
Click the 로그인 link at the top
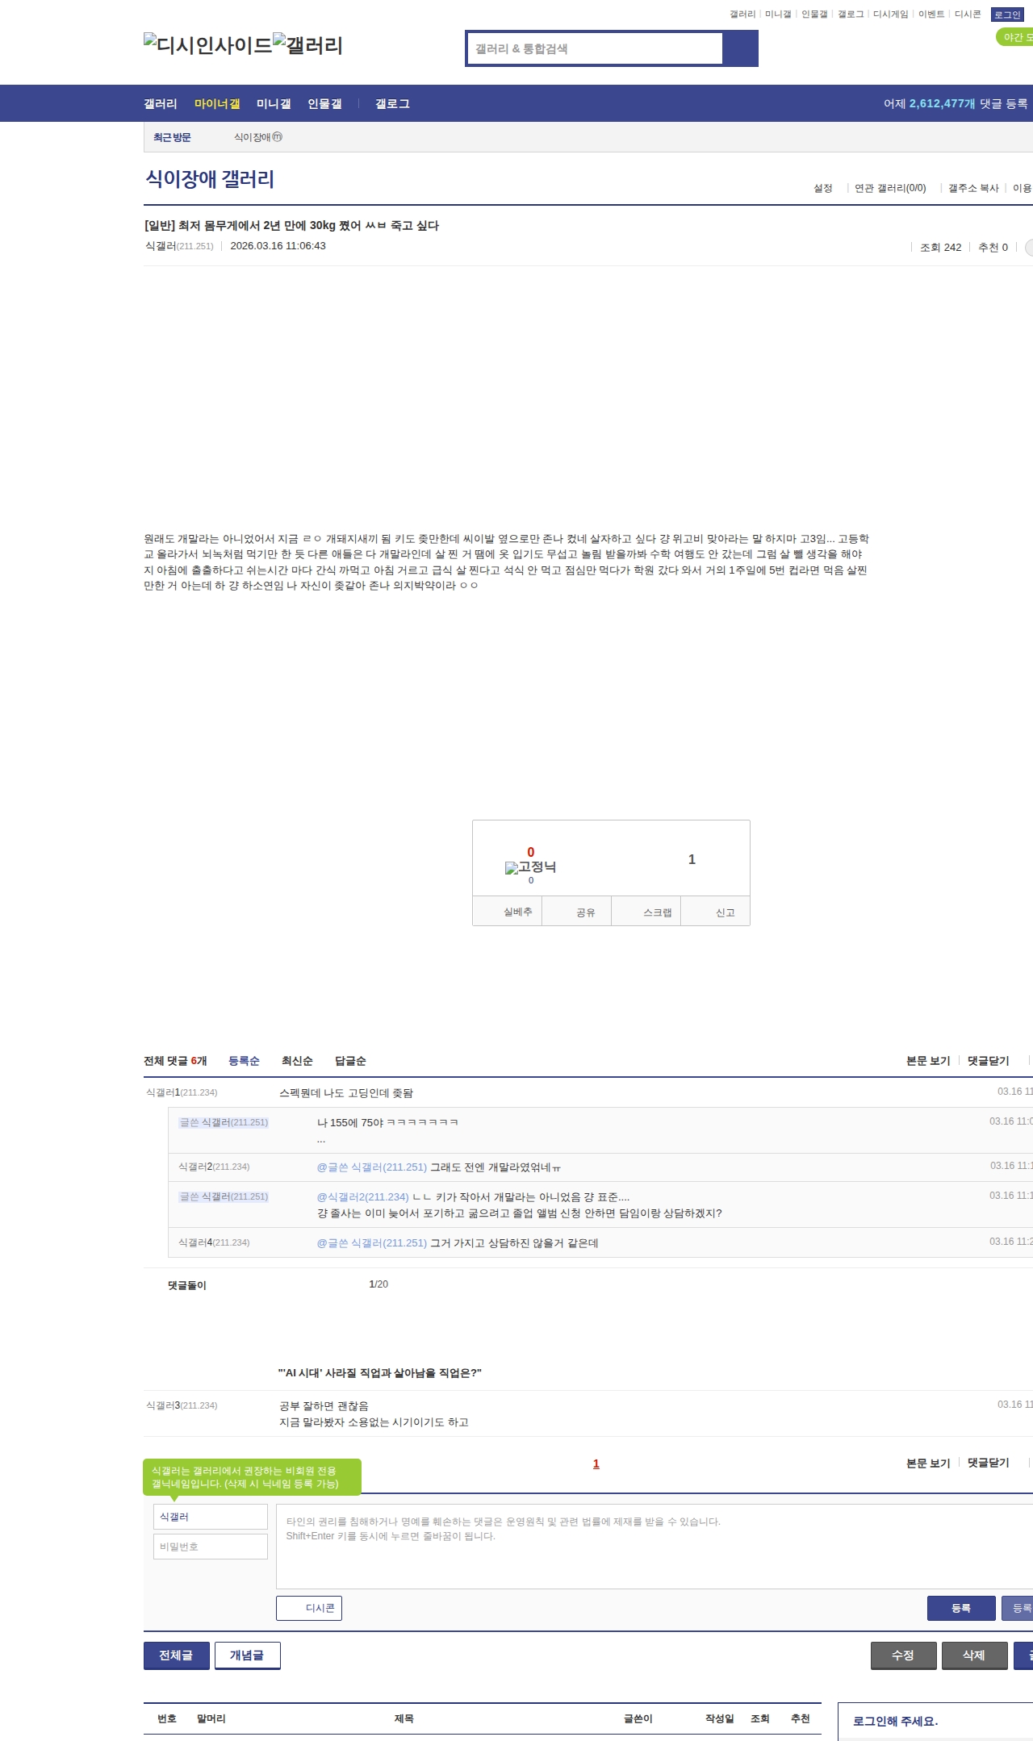pos(1007,15)
